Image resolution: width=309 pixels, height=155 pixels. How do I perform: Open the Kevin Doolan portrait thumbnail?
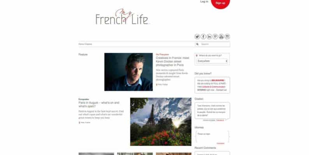128,72
